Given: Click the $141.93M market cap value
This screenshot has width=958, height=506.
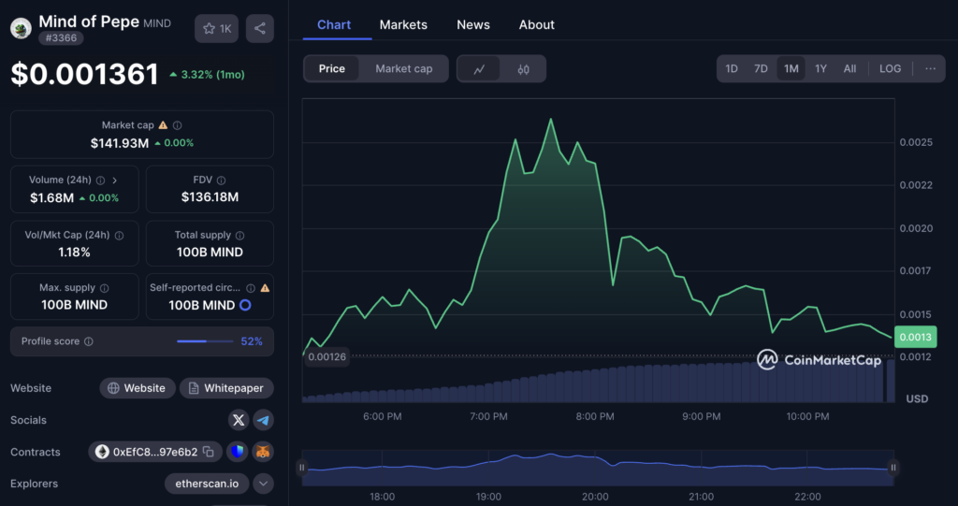Looking at the screenshot, I should (120, 143).
